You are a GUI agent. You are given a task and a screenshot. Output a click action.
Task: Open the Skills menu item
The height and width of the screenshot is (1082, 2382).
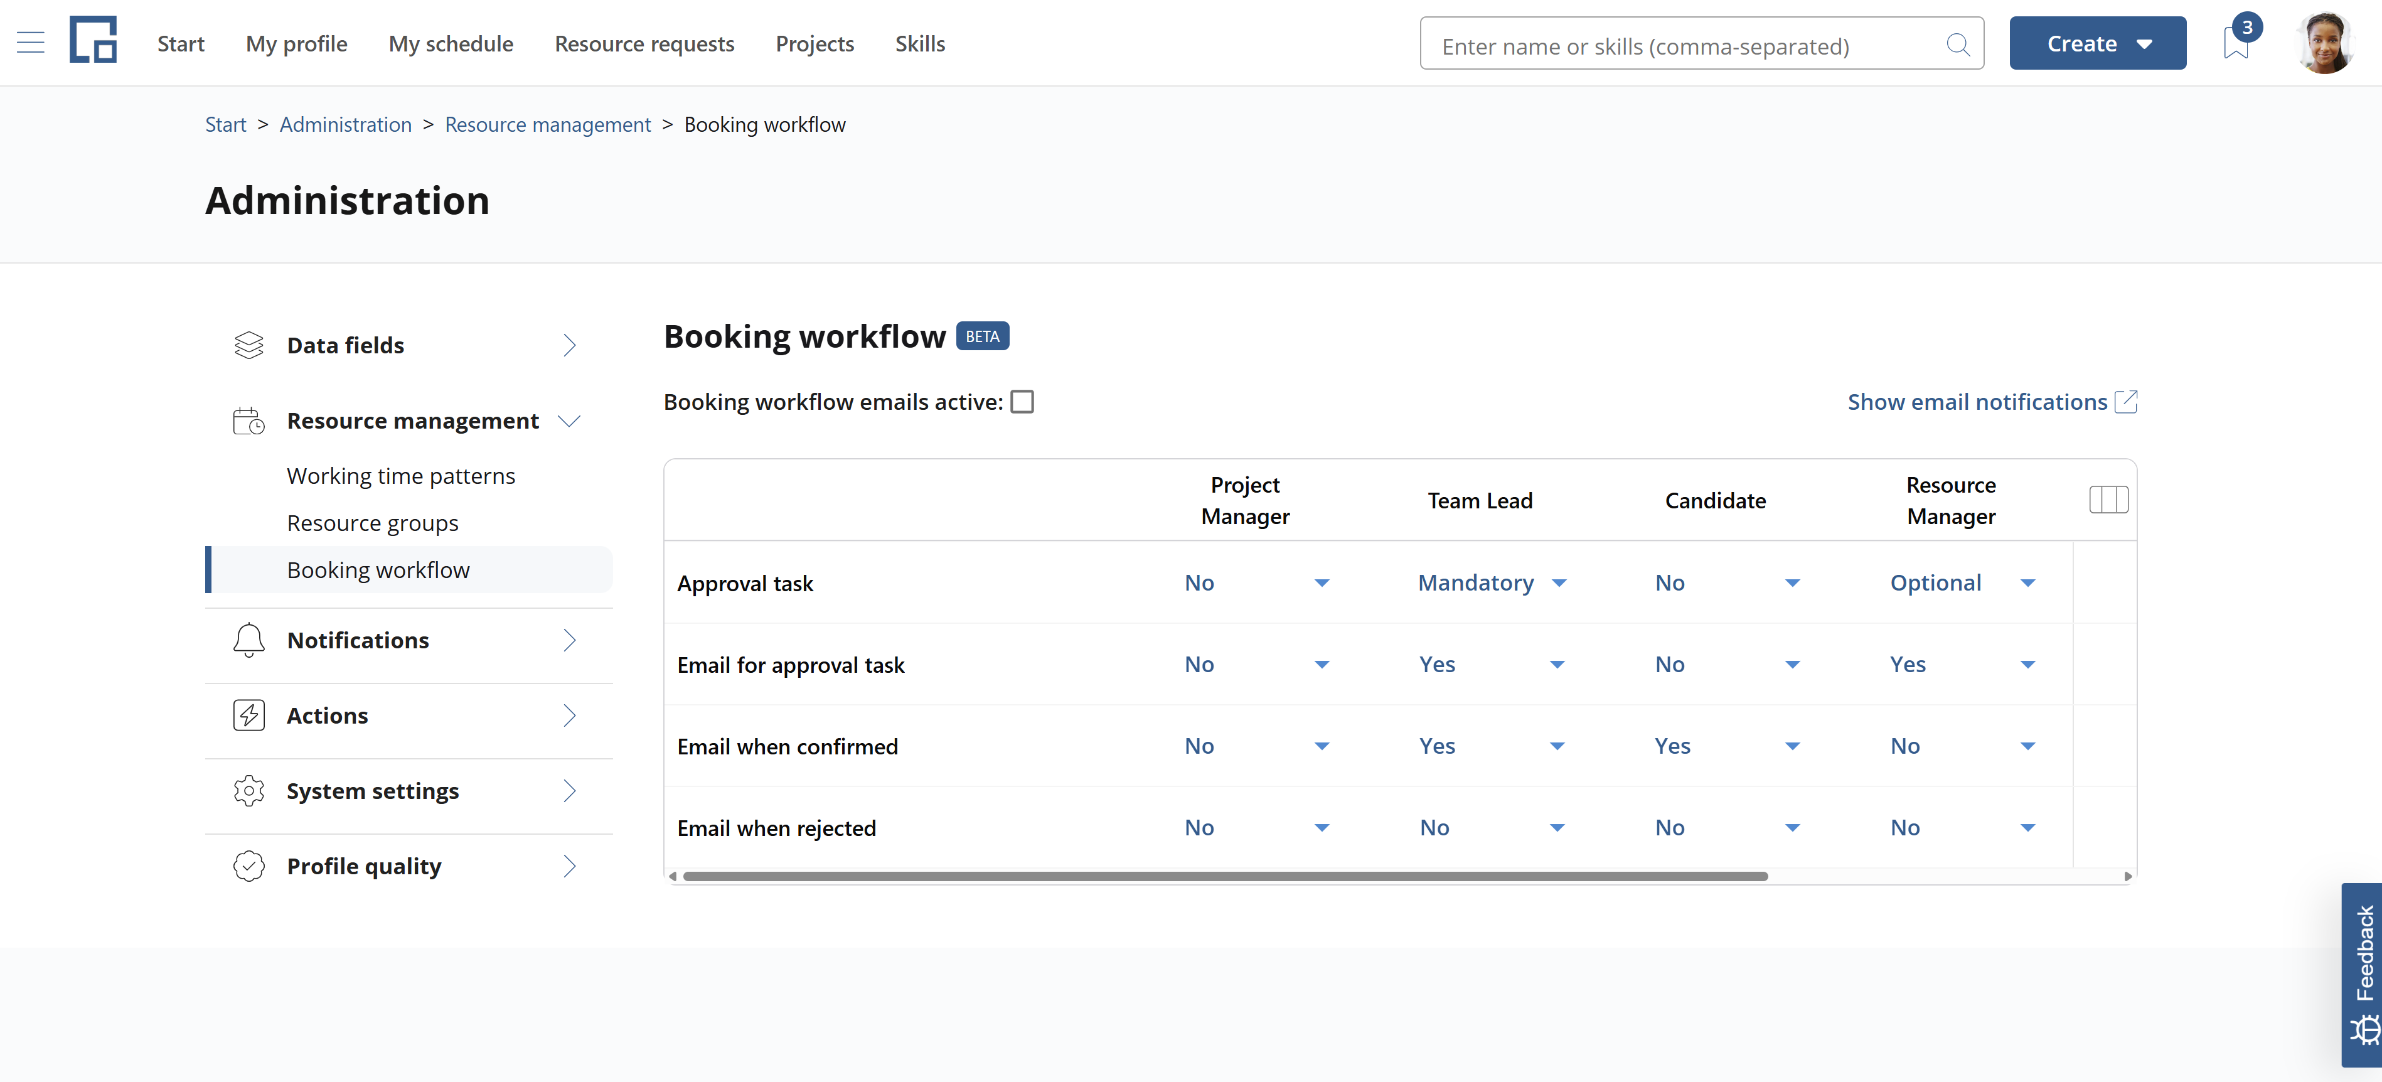pyautogui.click(x=919, y=43)
